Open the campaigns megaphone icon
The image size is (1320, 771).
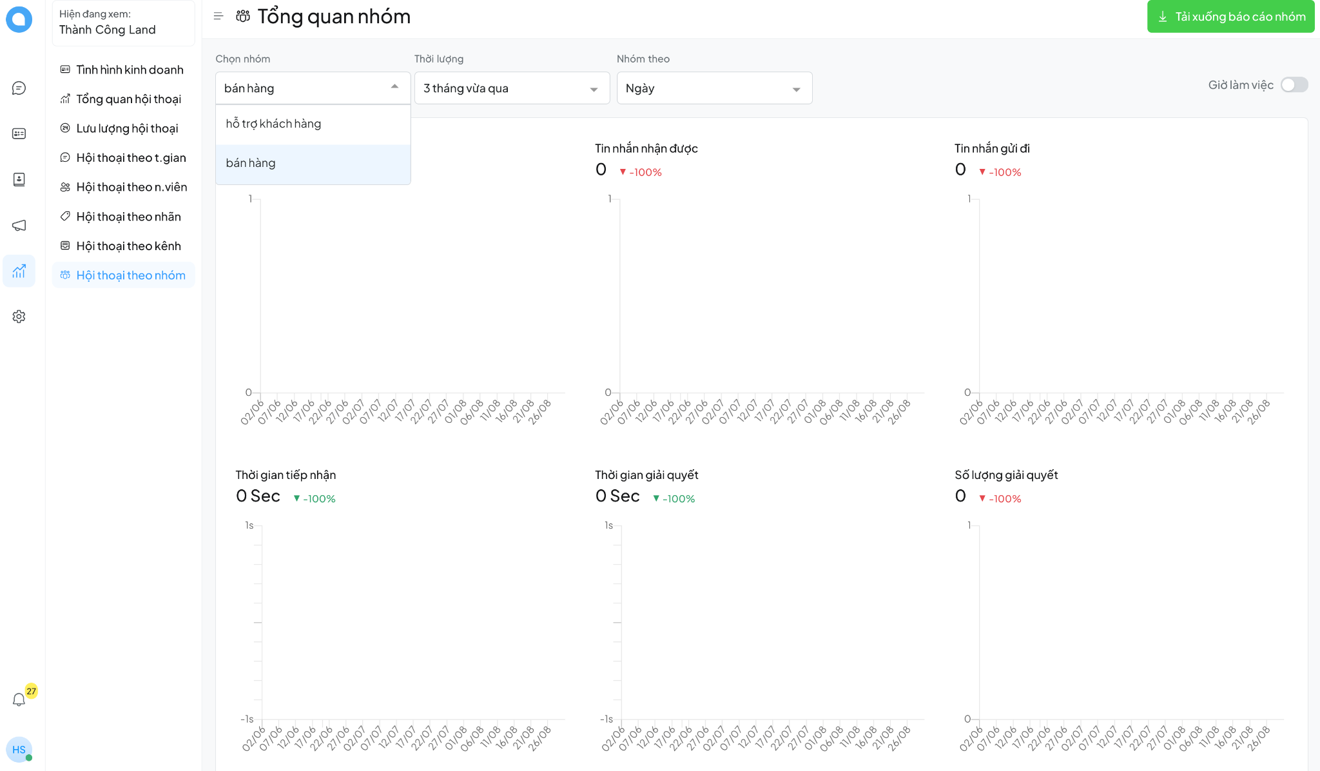pos(19,225)
